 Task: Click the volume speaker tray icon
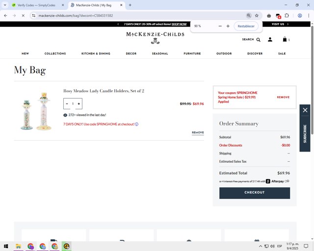coord(272,246)
